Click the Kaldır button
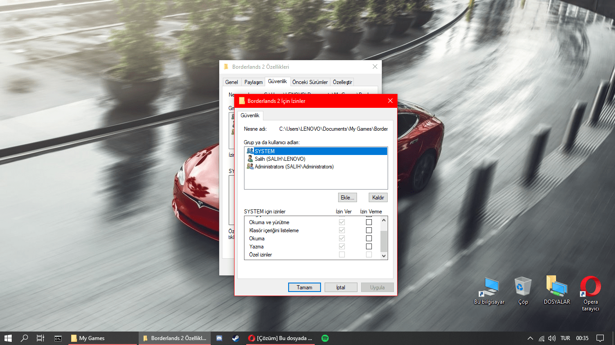The height and width of the screenshot is (345, 615). click(x=378, y=198)
